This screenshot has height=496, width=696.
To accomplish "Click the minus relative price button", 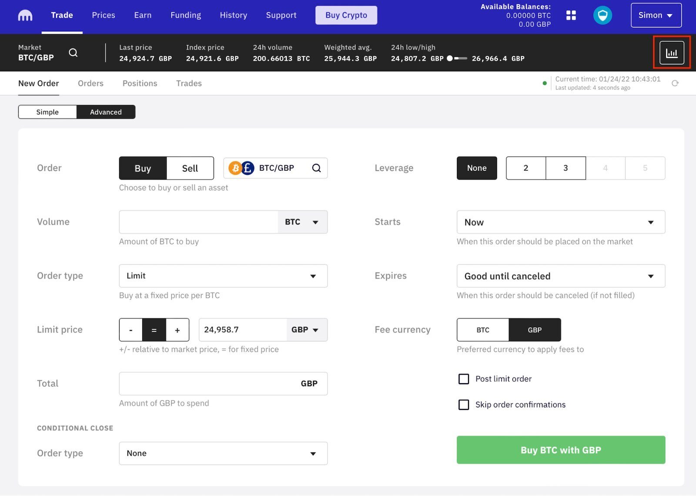I will point(130,330).
